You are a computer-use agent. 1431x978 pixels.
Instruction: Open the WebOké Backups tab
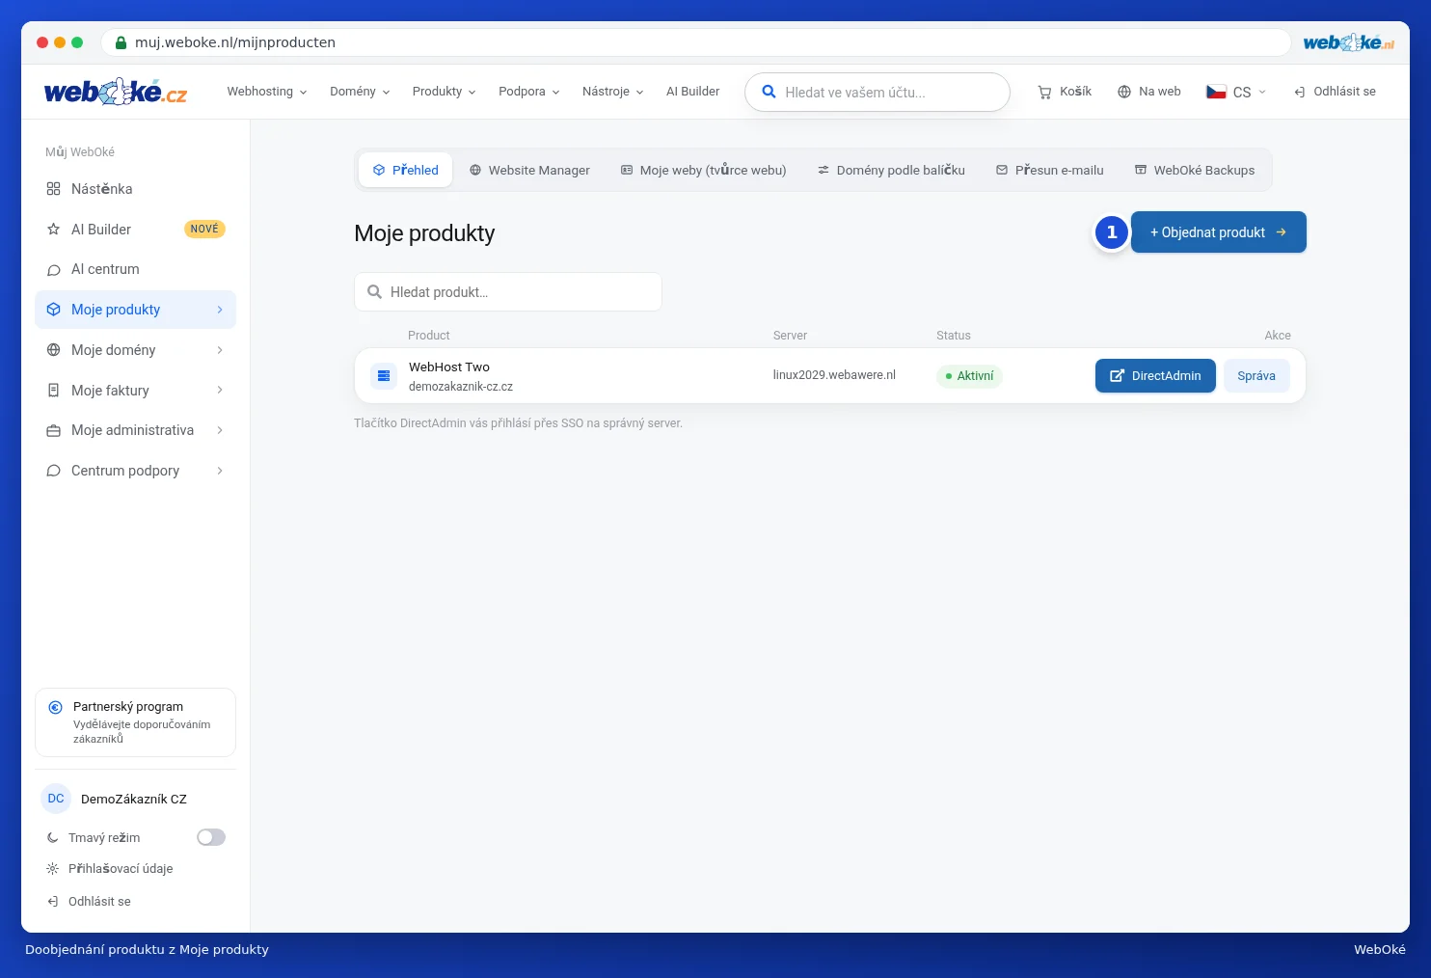click(1195, 170)
